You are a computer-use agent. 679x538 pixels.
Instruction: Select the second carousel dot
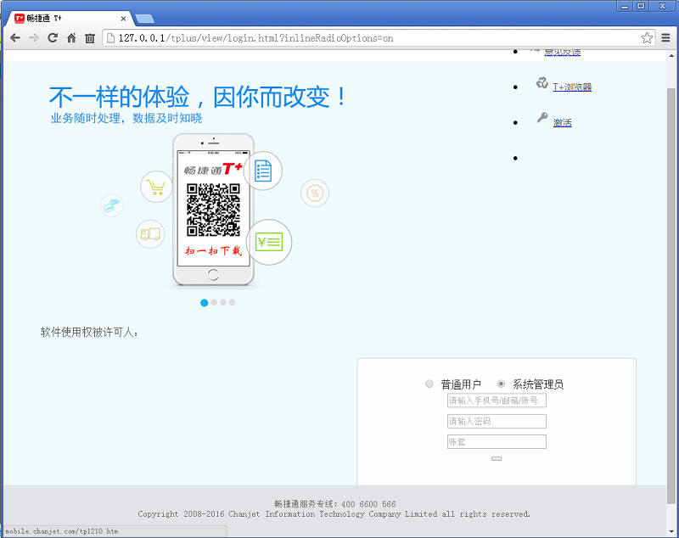pyautogui.click(x=214, y=302)
